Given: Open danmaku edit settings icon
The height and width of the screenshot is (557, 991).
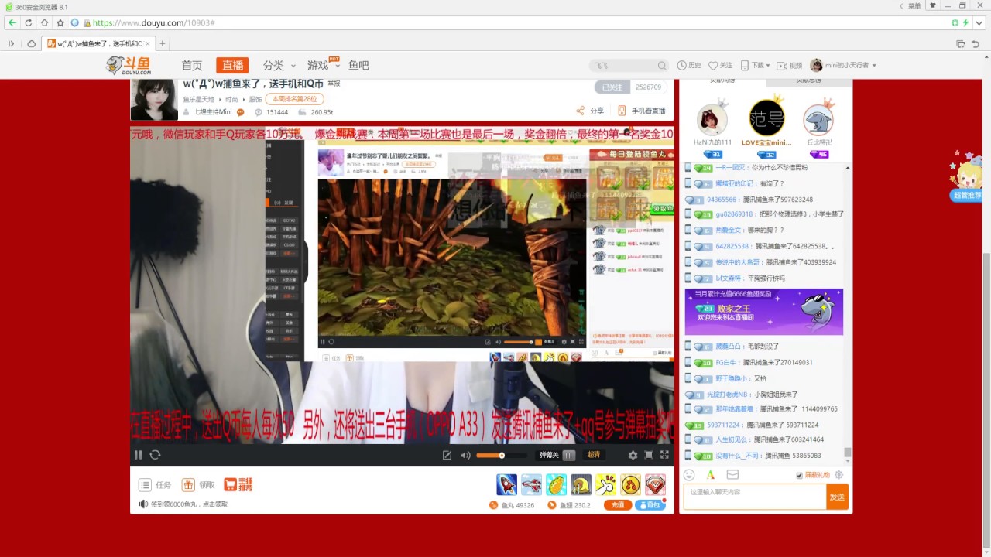Looking at the screenshot, I should [447, 455].
